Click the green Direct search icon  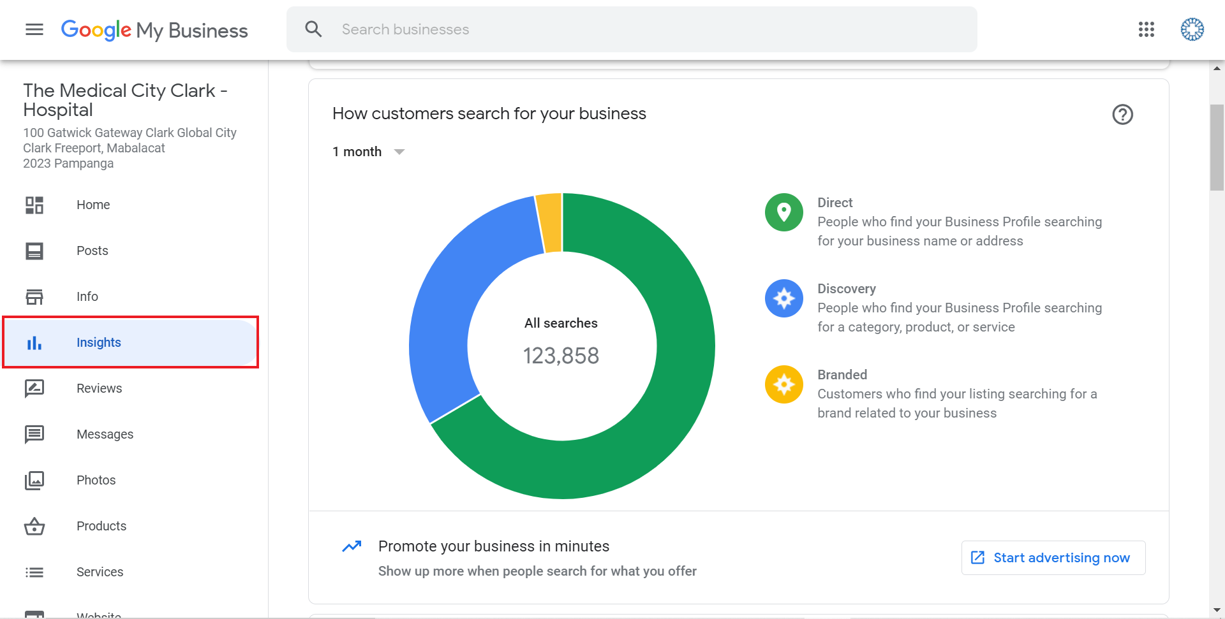point(783,212)
